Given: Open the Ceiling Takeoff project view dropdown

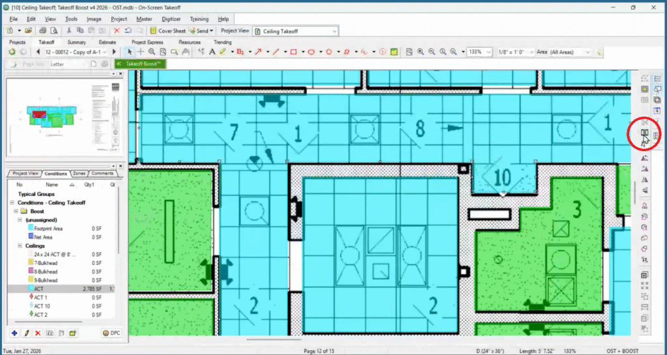Looking at the screenshot, I should [x=334, y=31].
